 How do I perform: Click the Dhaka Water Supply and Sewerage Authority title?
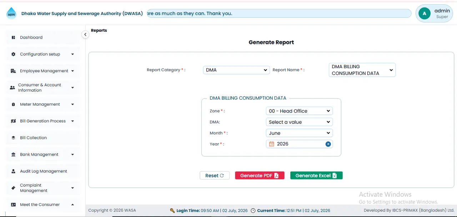click(82, 14)
